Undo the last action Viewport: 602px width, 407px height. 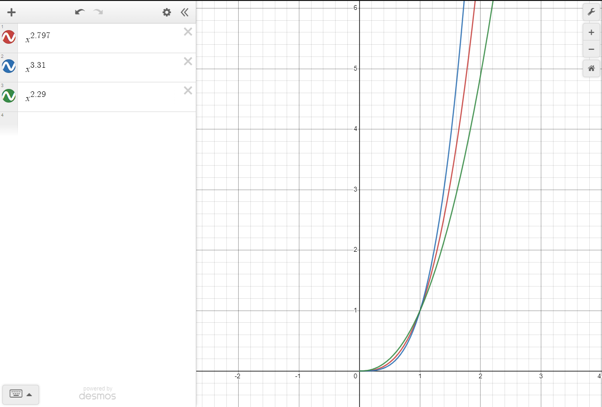click(x=80, y=12)
